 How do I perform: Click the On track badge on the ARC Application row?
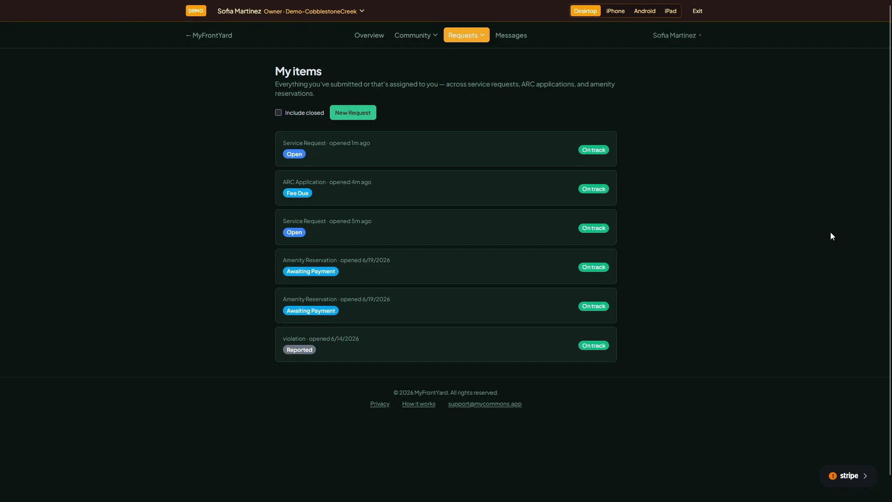593,189
